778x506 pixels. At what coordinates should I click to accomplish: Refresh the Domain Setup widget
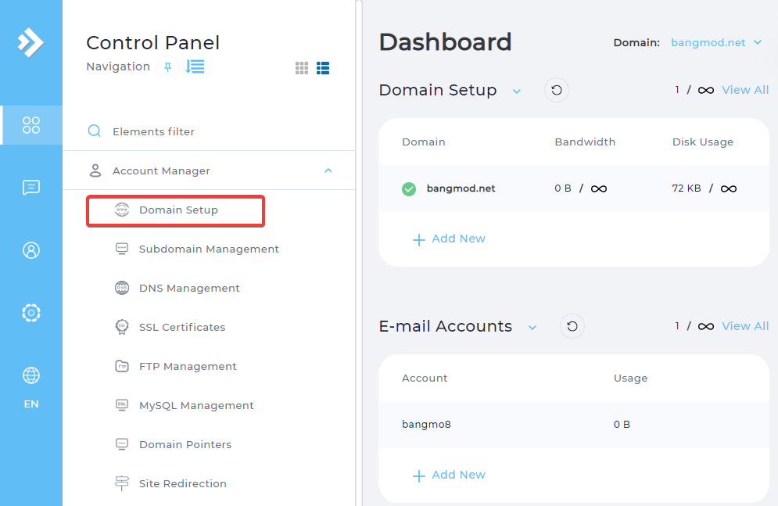pos(557,90)
